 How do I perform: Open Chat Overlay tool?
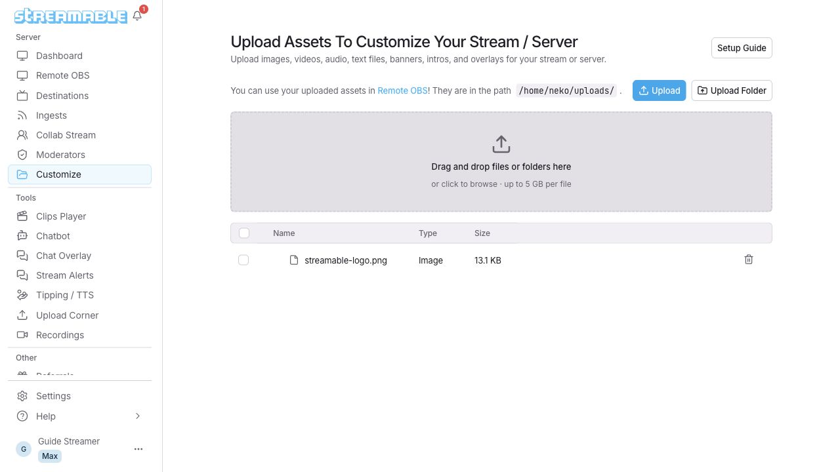point(80,256)
